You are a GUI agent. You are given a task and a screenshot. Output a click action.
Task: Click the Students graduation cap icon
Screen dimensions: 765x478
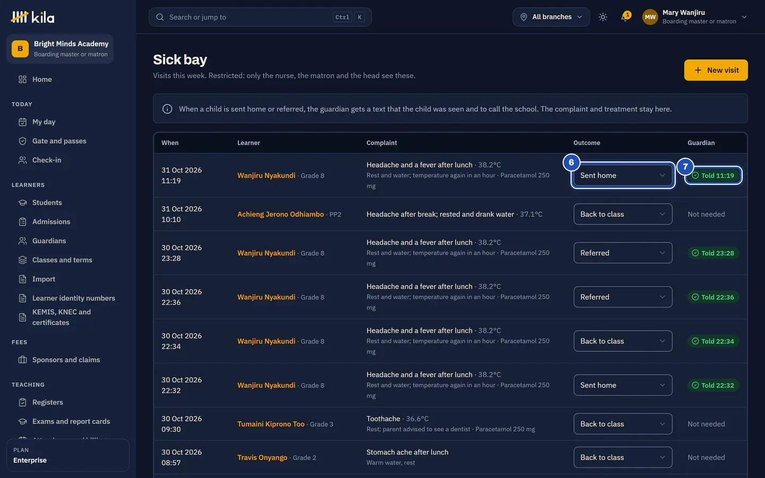(22, 202)
